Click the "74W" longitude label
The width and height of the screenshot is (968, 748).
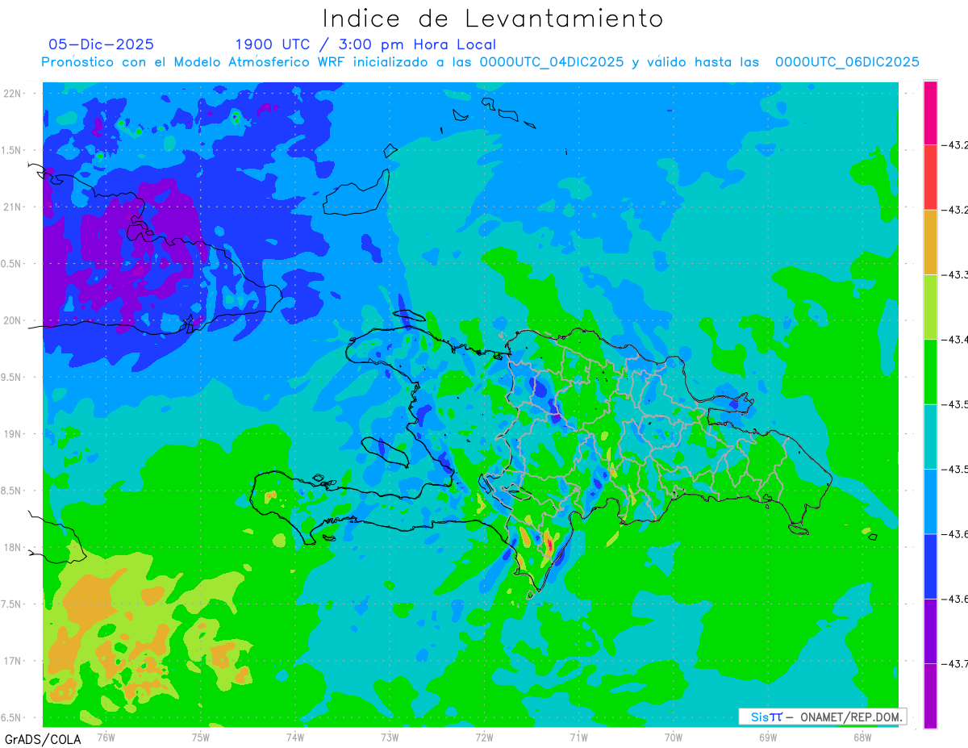(295, 737)
